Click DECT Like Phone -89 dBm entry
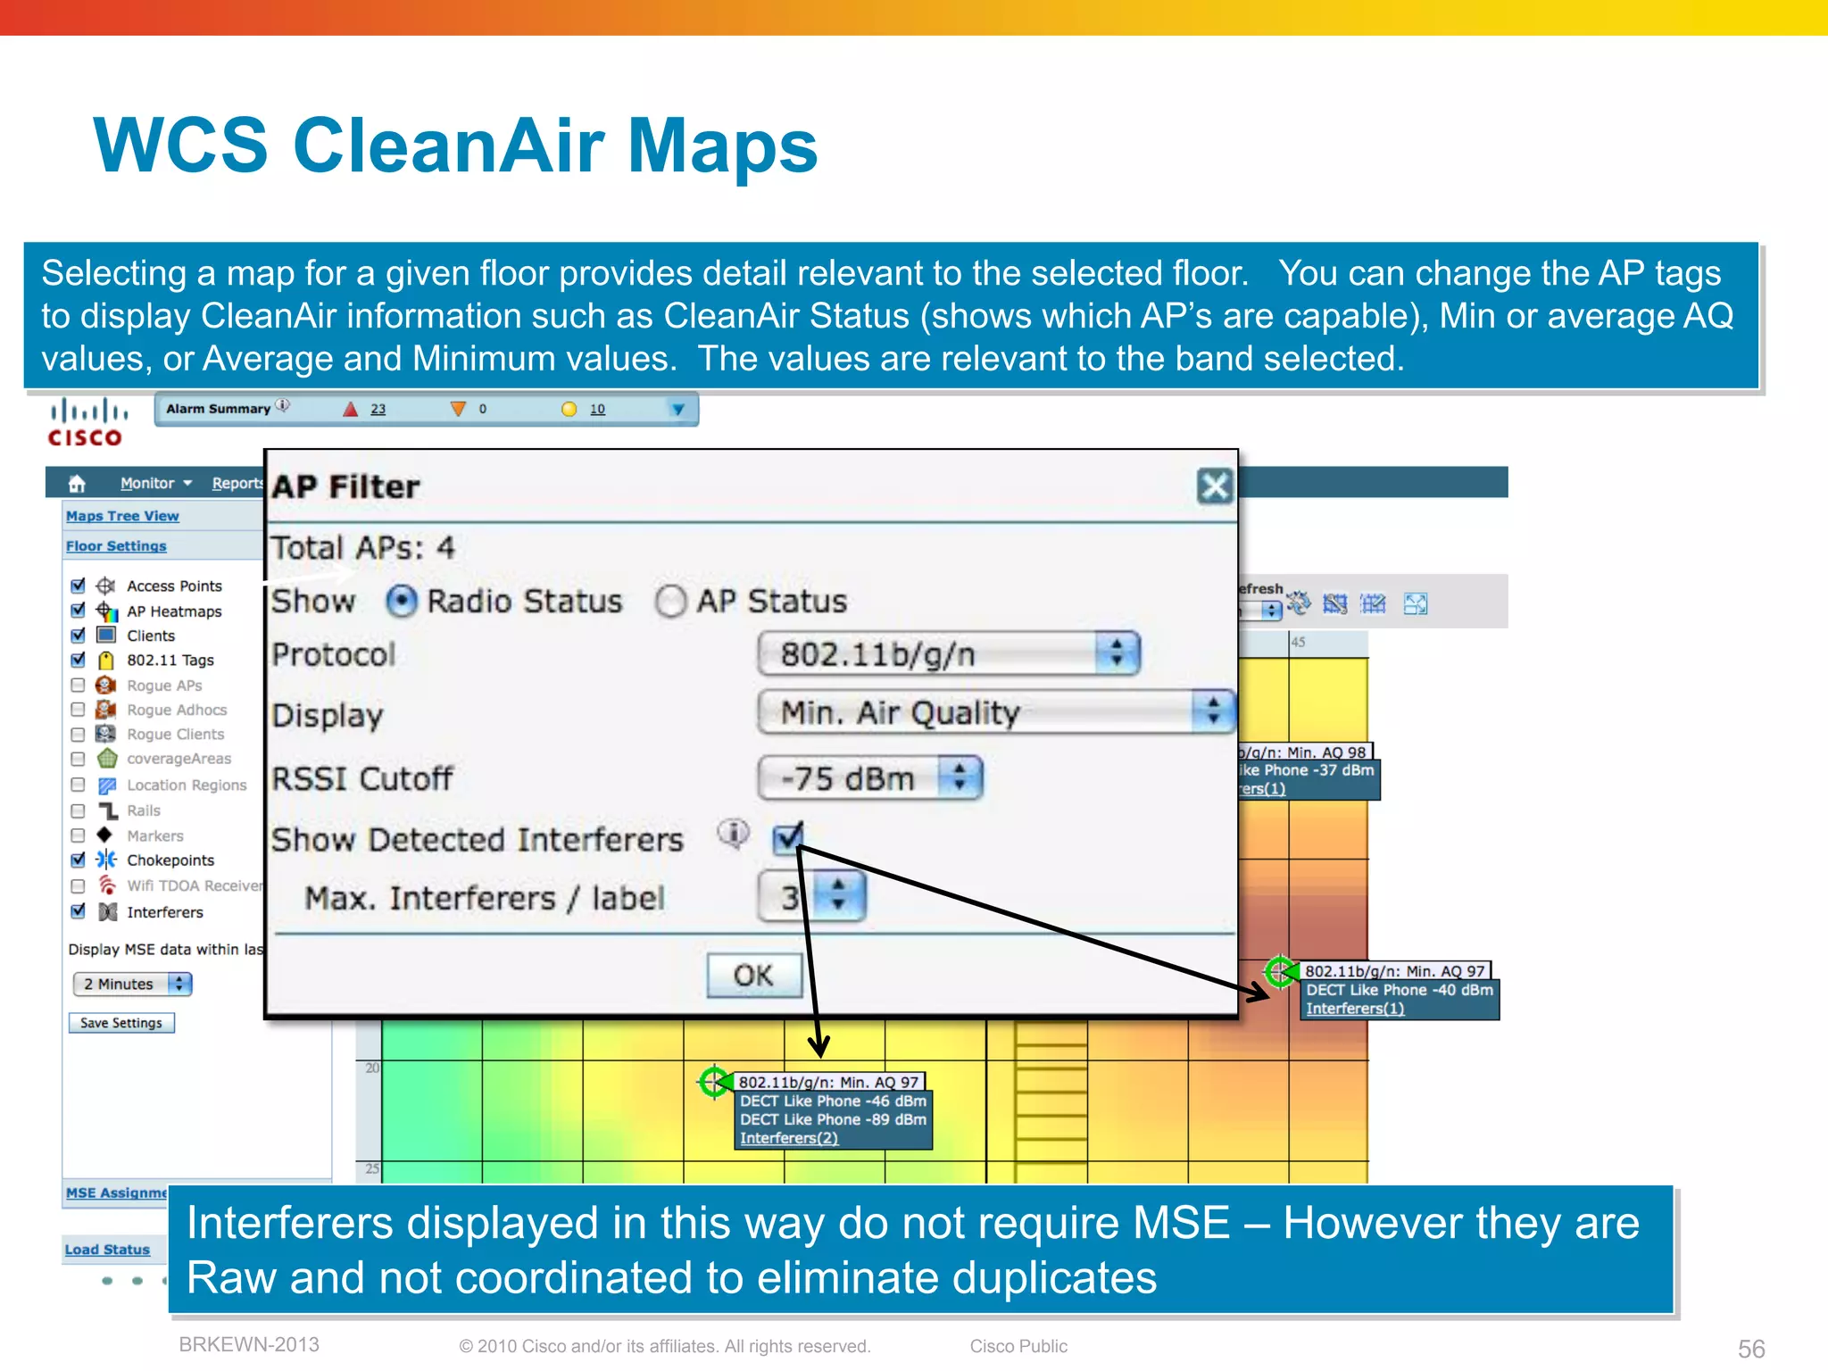The height and width of the screenshot is (1371, 1828). 833,1119
